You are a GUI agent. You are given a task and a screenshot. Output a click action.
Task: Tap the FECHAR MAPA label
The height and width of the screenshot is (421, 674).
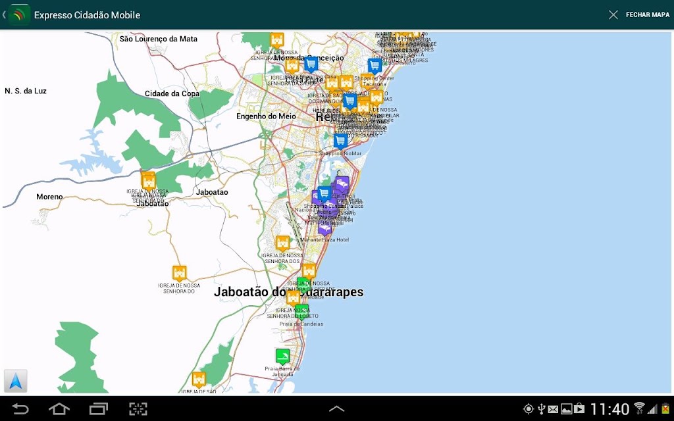pos(648,14)
